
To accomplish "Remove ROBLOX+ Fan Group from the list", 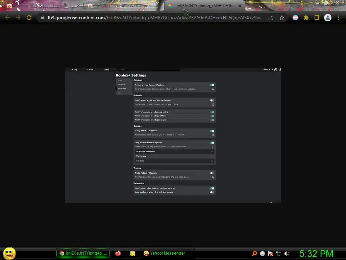I will pos(212,151).
